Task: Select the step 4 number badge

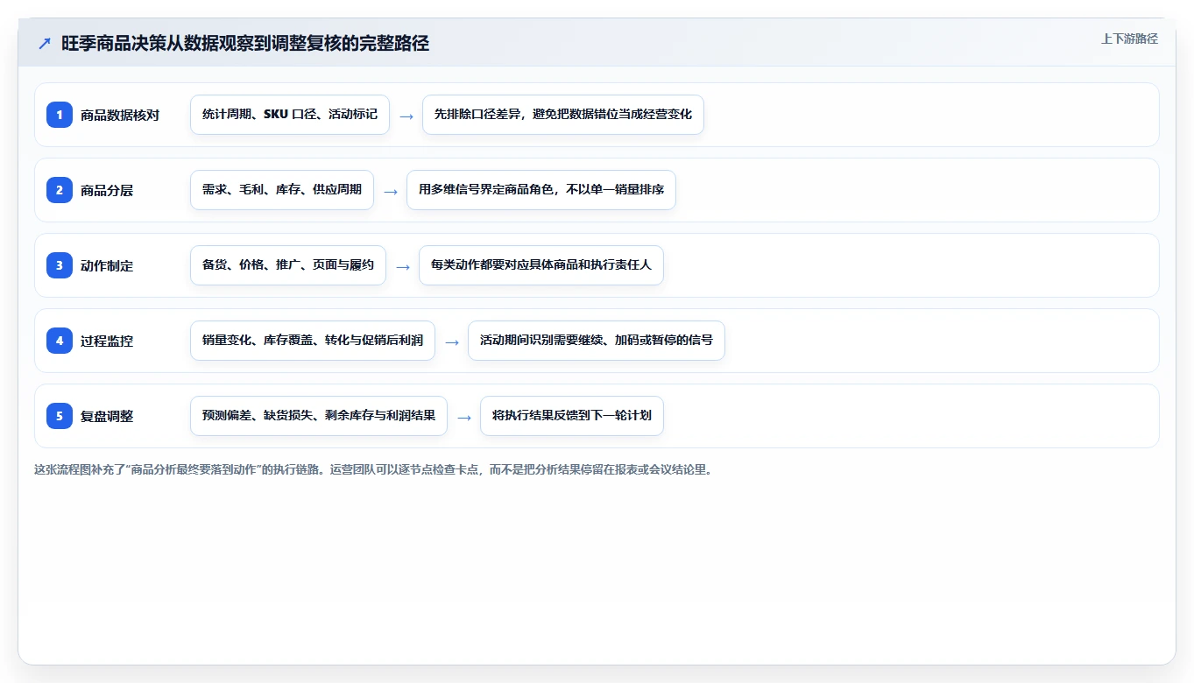Action: pyautogui.click(x=60, y=340)
